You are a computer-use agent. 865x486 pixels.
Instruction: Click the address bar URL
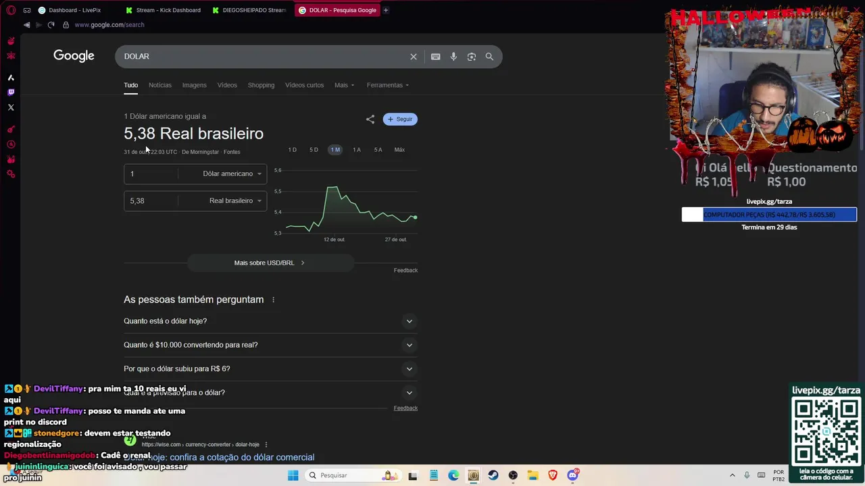pos(109,25)
